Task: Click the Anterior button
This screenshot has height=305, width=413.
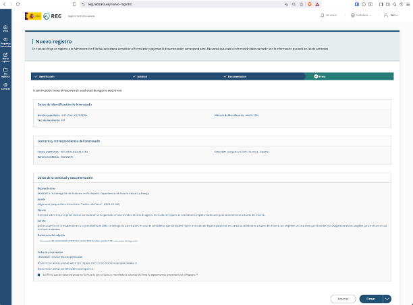Action: pyautogui.click(x=343, y=298)
